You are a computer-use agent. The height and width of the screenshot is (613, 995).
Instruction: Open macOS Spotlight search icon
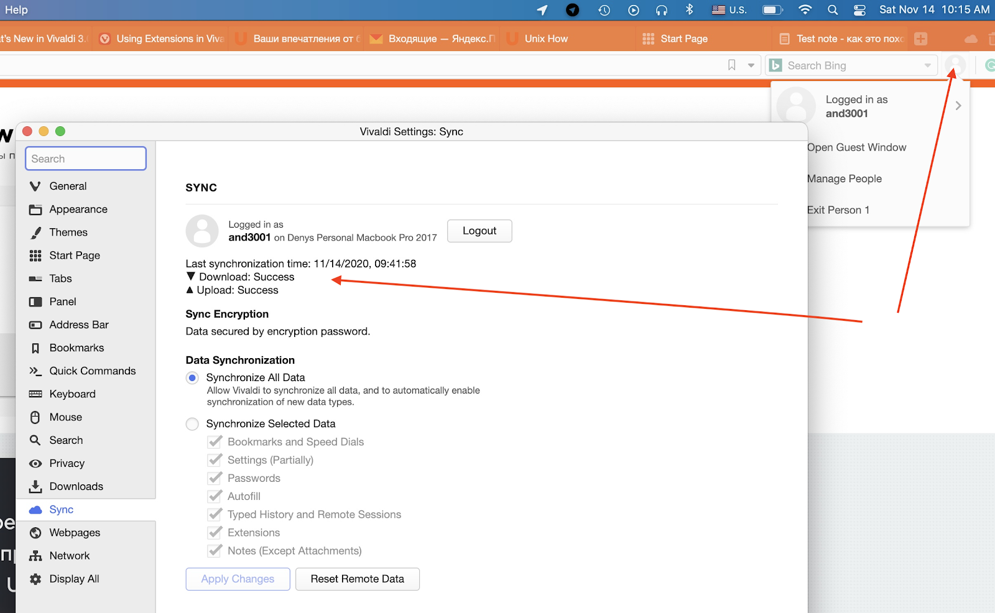(833, 10)
